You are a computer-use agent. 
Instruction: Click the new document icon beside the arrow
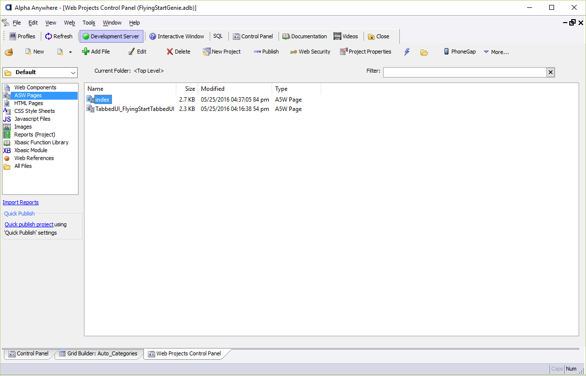pos(60,52)
